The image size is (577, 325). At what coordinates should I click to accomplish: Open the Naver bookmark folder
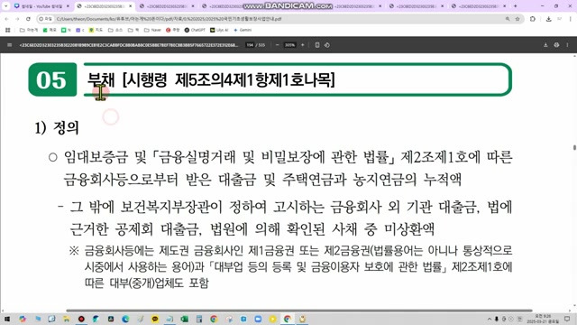[x=152, y=30]
